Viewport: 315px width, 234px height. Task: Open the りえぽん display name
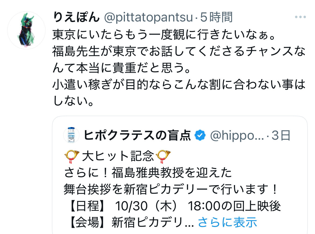point(76,17)
